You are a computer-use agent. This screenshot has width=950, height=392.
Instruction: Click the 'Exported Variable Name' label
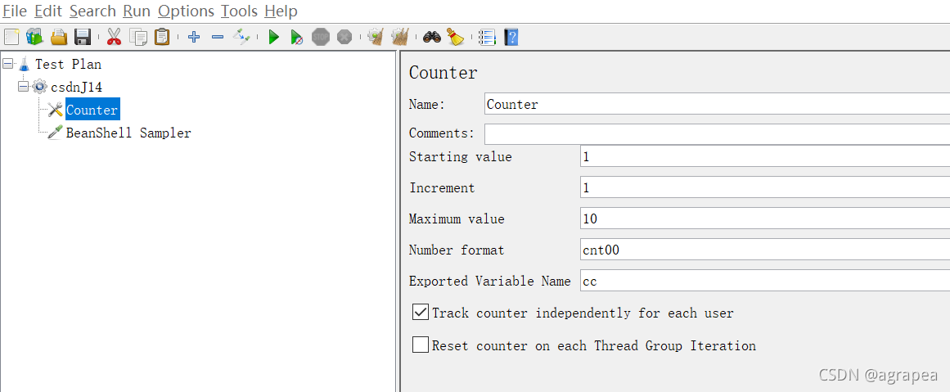[x=489, y=281]
